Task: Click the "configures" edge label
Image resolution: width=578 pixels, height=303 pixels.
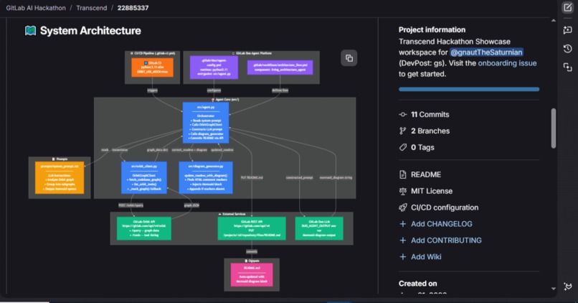Action: coord(214,90)
